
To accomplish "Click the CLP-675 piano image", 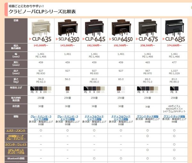I will pos(148,27).
